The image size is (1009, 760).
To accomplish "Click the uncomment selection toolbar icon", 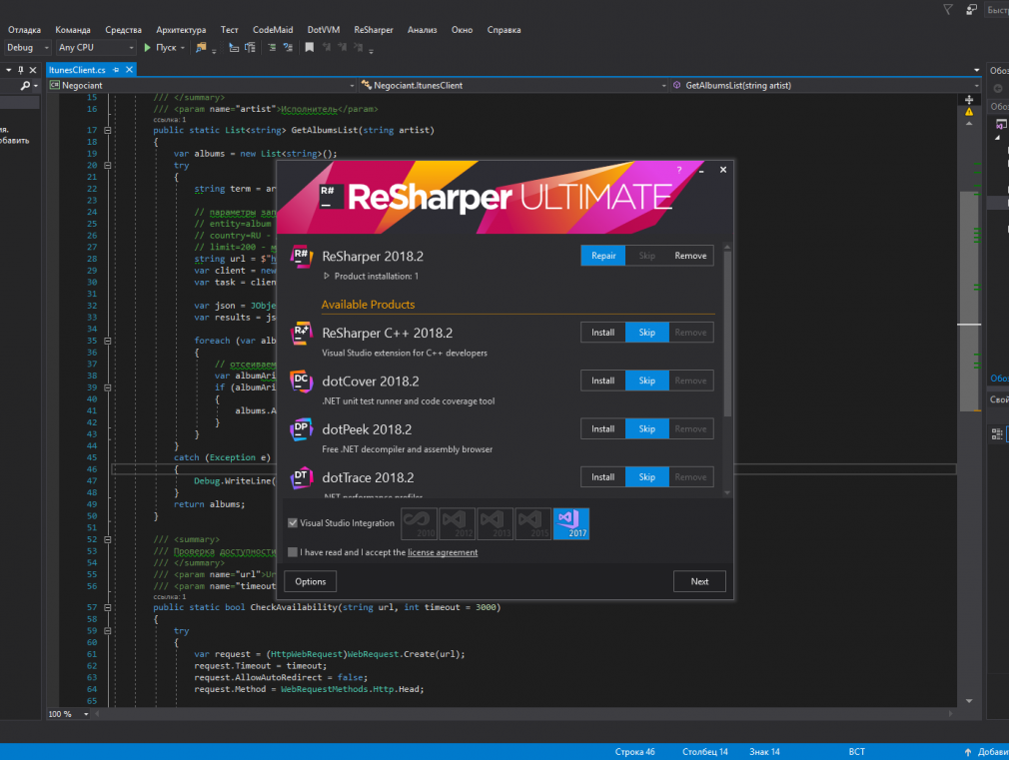I will [288, 48].
